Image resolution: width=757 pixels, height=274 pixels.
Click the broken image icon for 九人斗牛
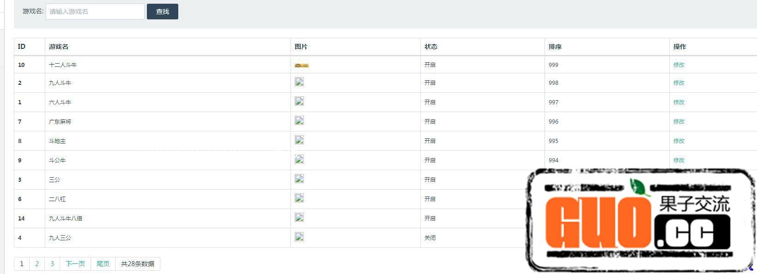point(299,82)
